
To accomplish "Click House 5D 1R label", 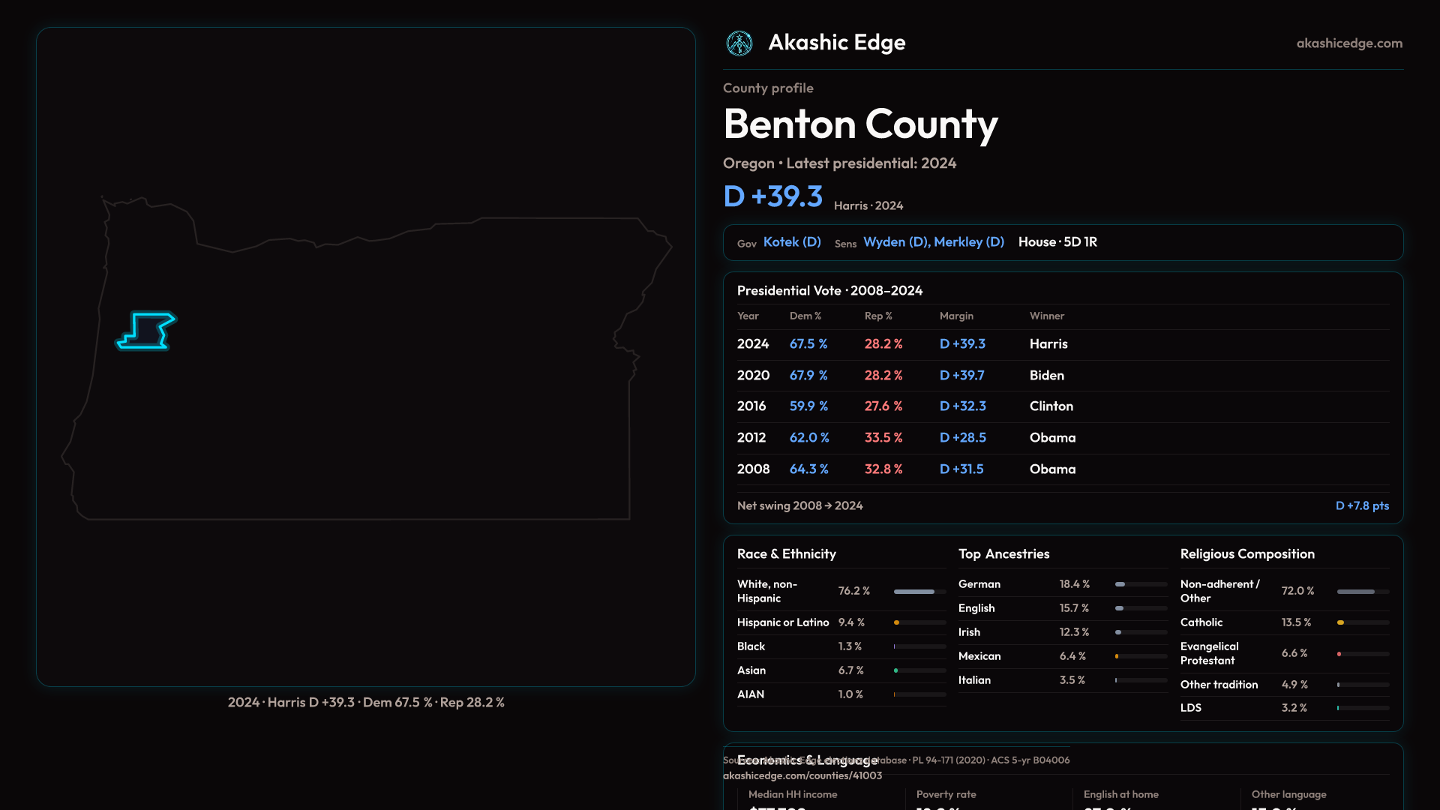I will (x=1057, y=242).
